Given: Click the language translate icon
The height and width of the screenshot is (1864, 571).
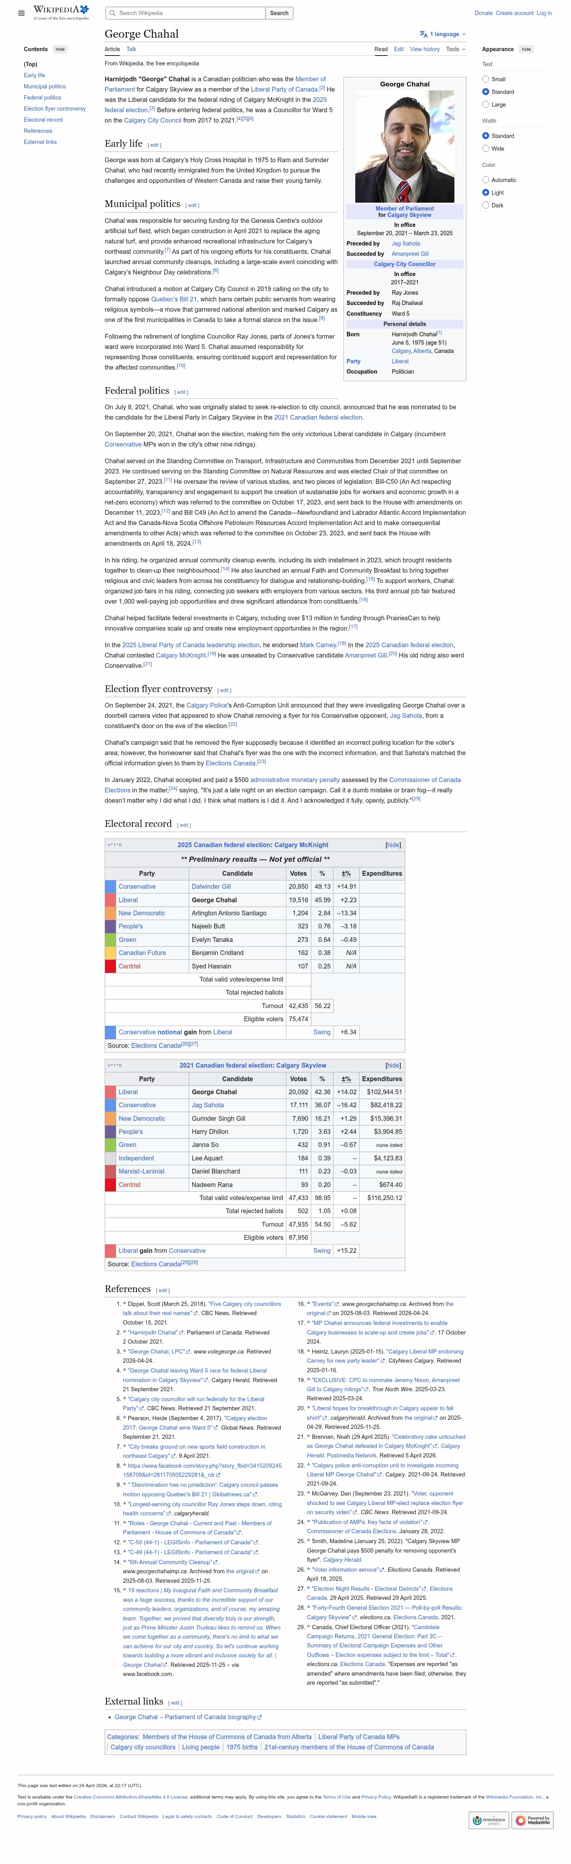Looking at the screenshot, I should point(423,34).
